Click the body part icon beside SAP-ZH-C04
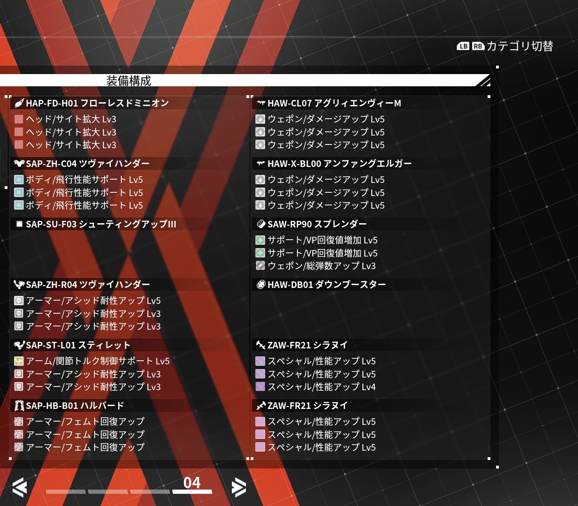578x506 pixels. 19,164
